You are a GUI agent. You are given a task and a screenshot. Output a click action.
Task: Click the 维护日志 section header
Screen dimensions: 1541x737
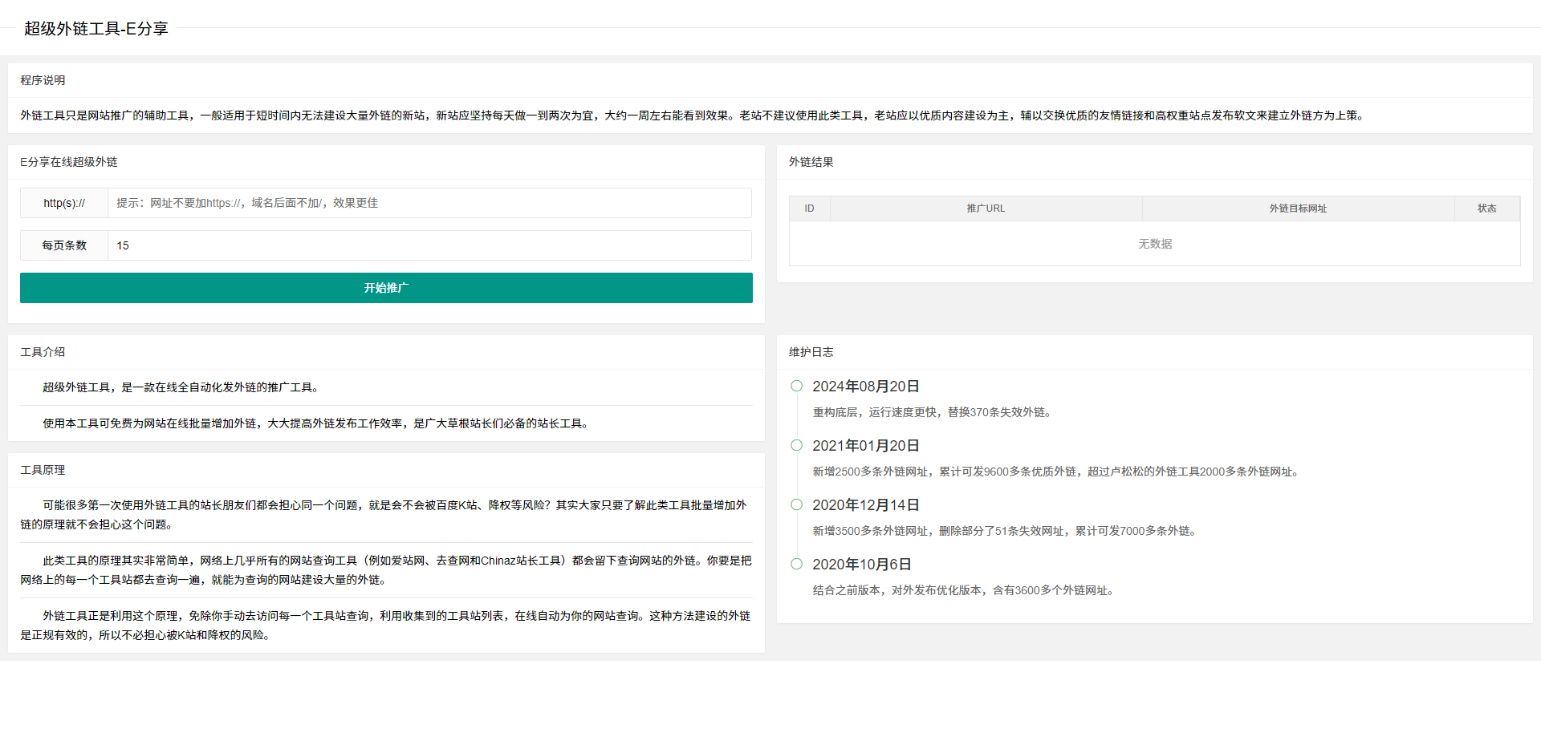coord(811,351)
